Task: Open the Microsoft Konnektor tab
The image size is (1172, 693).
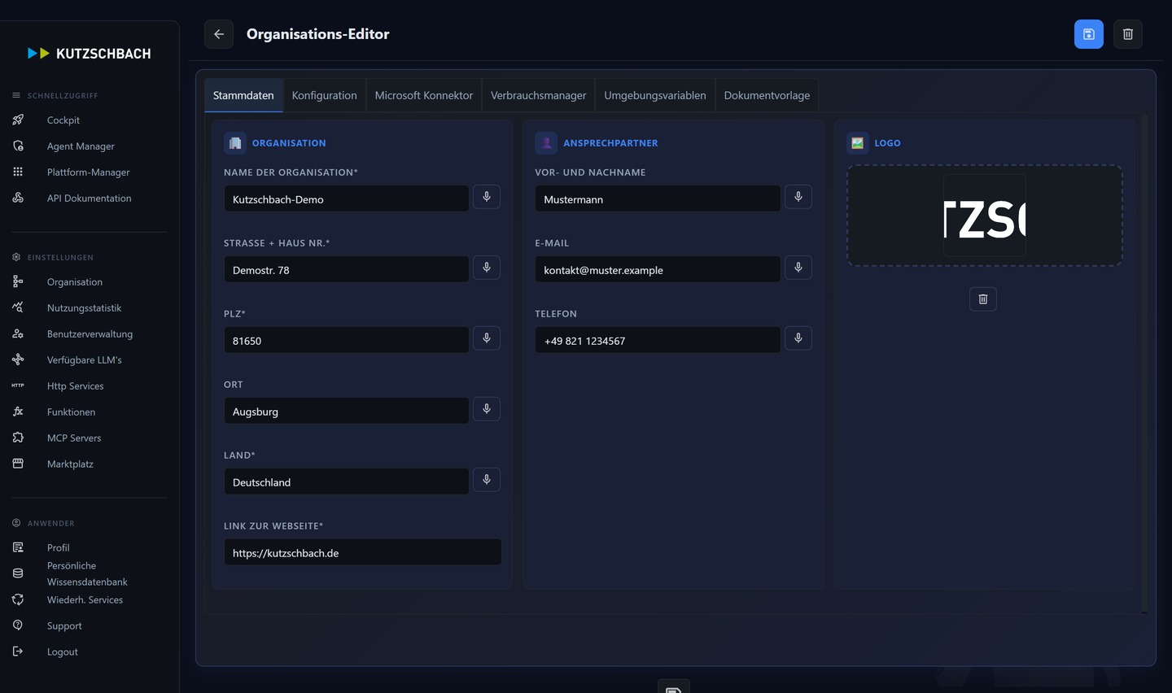Action: click(x=423, y=95)
